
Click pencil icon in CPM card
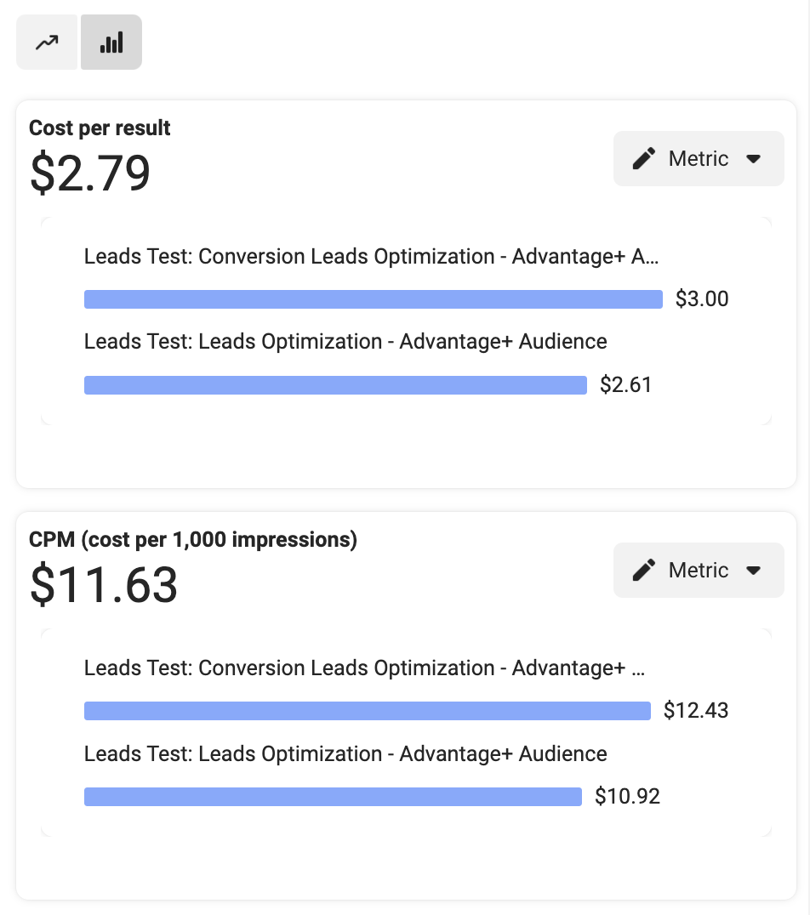(x=644, y=570)
